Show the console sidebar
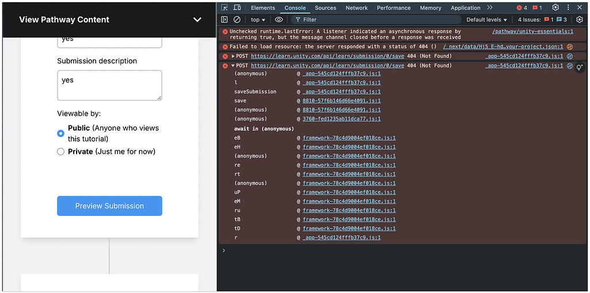The image size is (590, 293). (x=224, y=20)
